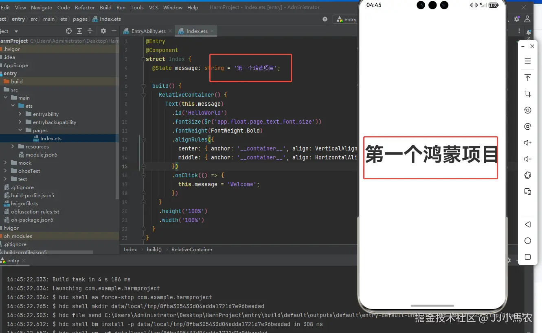Hide the project panel with minus icon
The image size is (542, 333).
point(114,31)
